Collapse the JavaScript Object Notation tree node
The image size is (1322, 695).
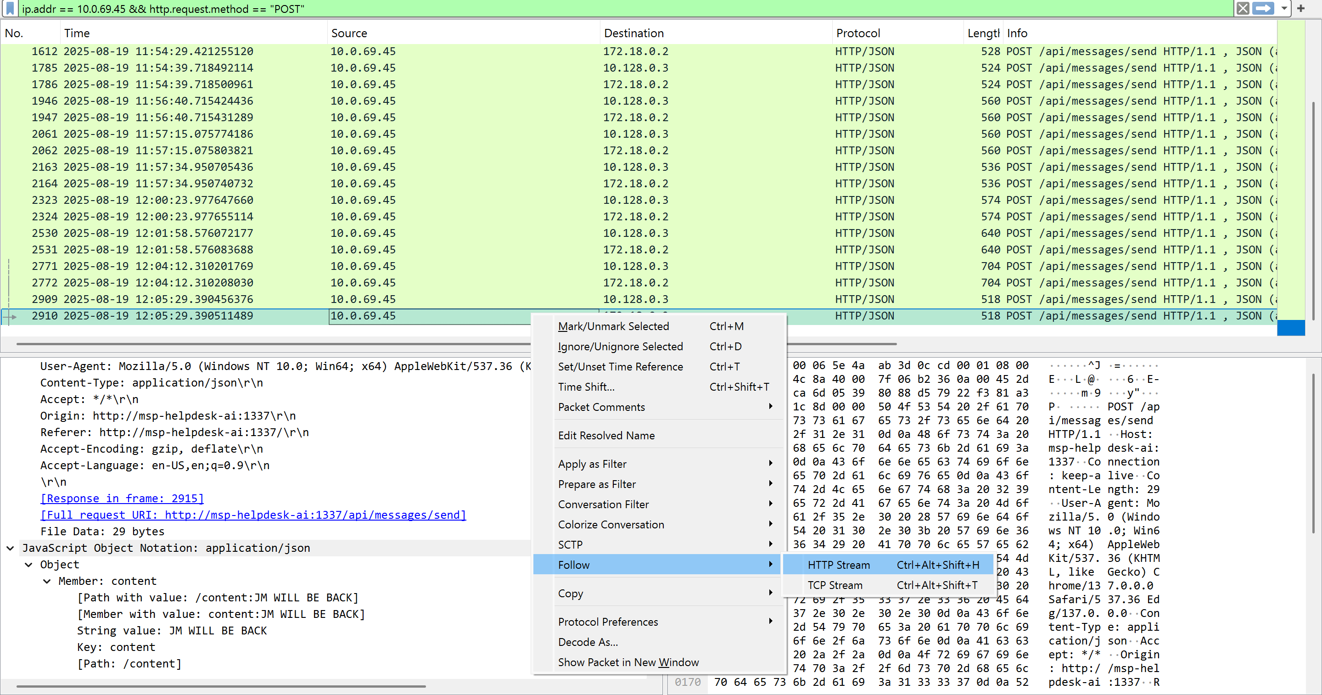click(10, 548)
